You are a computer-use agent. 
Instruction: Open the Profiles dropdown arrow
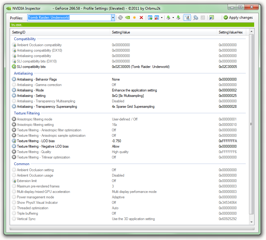pos(113,18)
